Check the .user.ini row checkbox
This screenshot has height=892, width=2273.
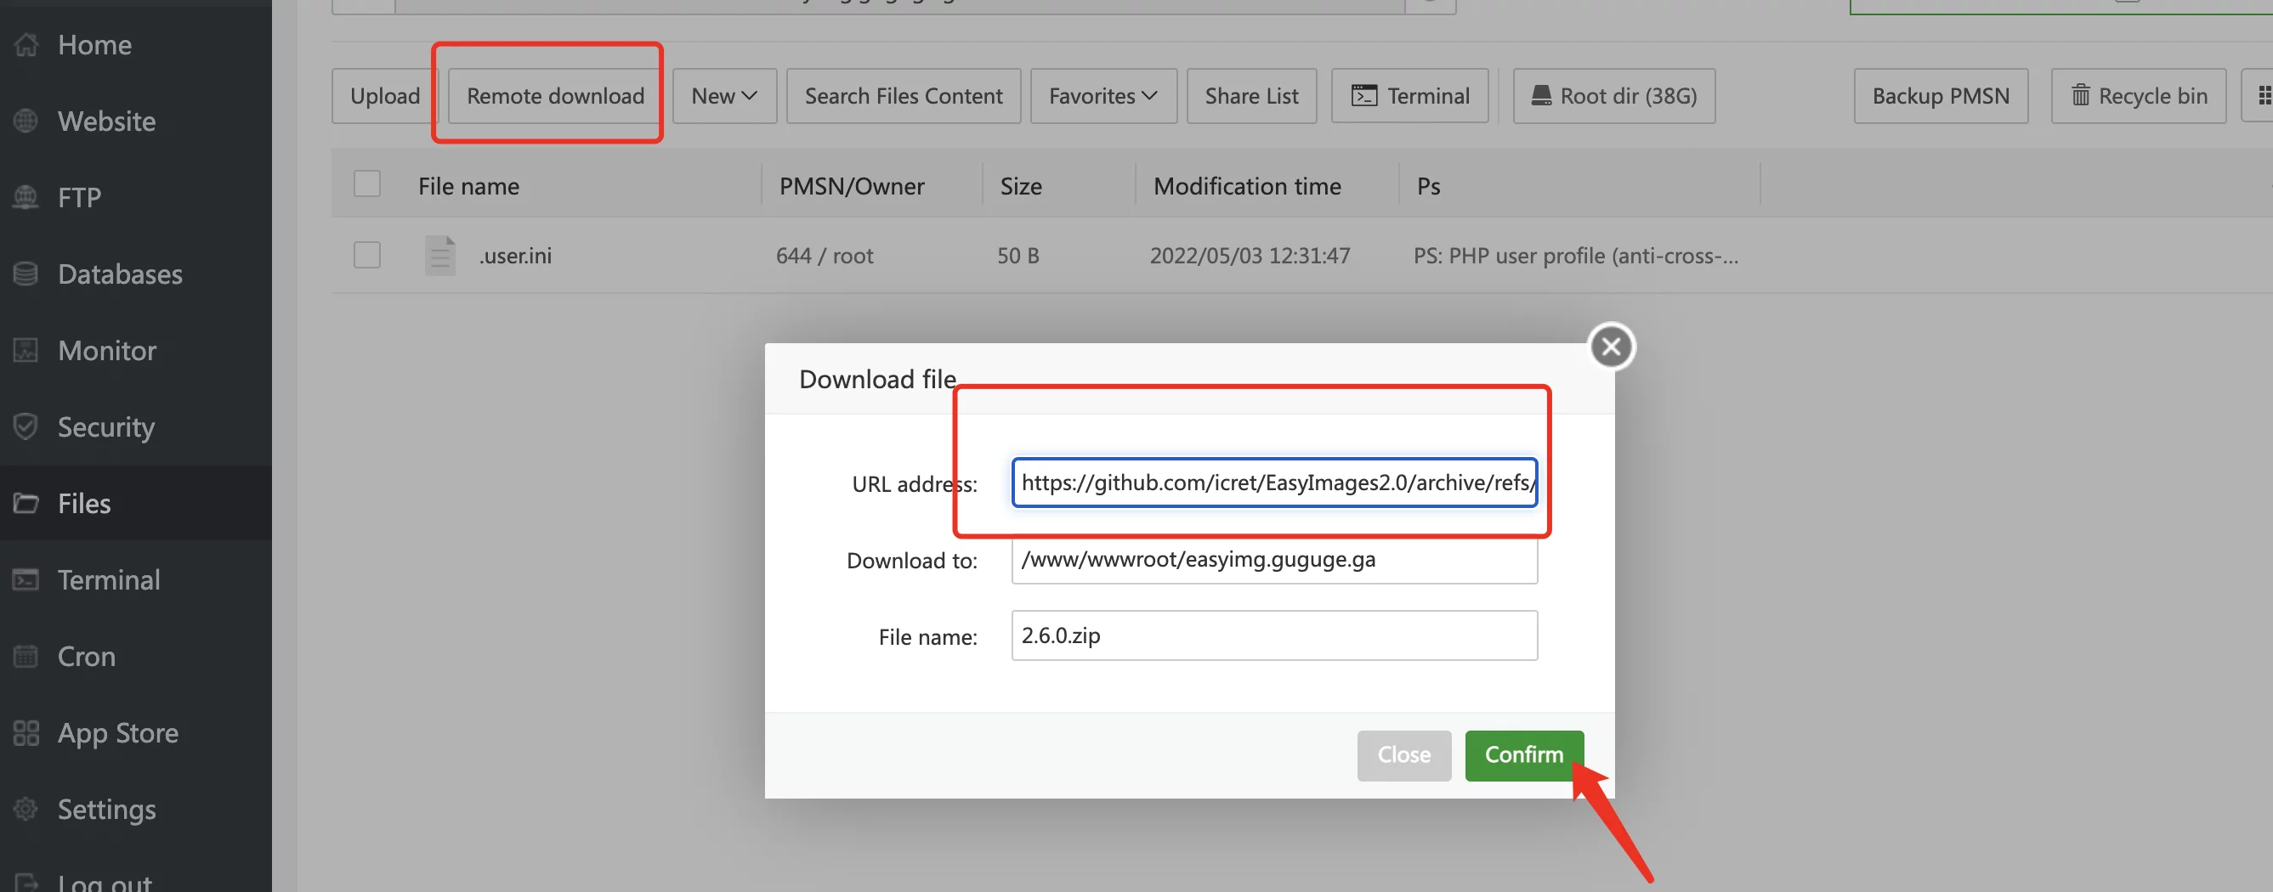pos(367,256)
